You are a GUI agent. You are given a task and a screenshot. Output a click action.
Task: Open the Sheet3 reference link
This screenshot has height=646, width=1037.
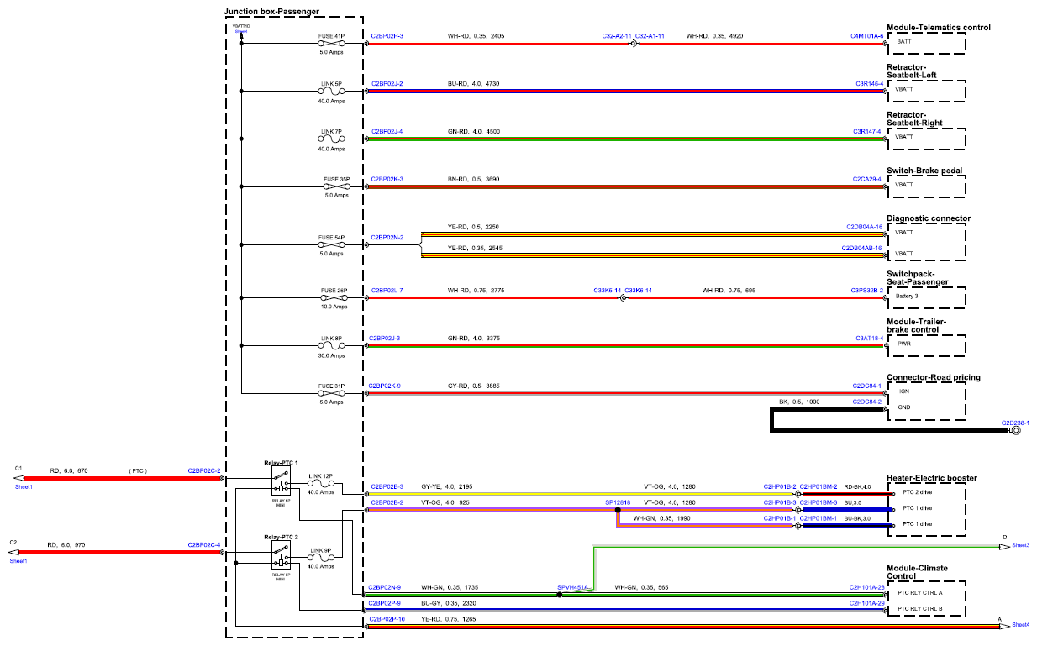[x=1021, y=546]
